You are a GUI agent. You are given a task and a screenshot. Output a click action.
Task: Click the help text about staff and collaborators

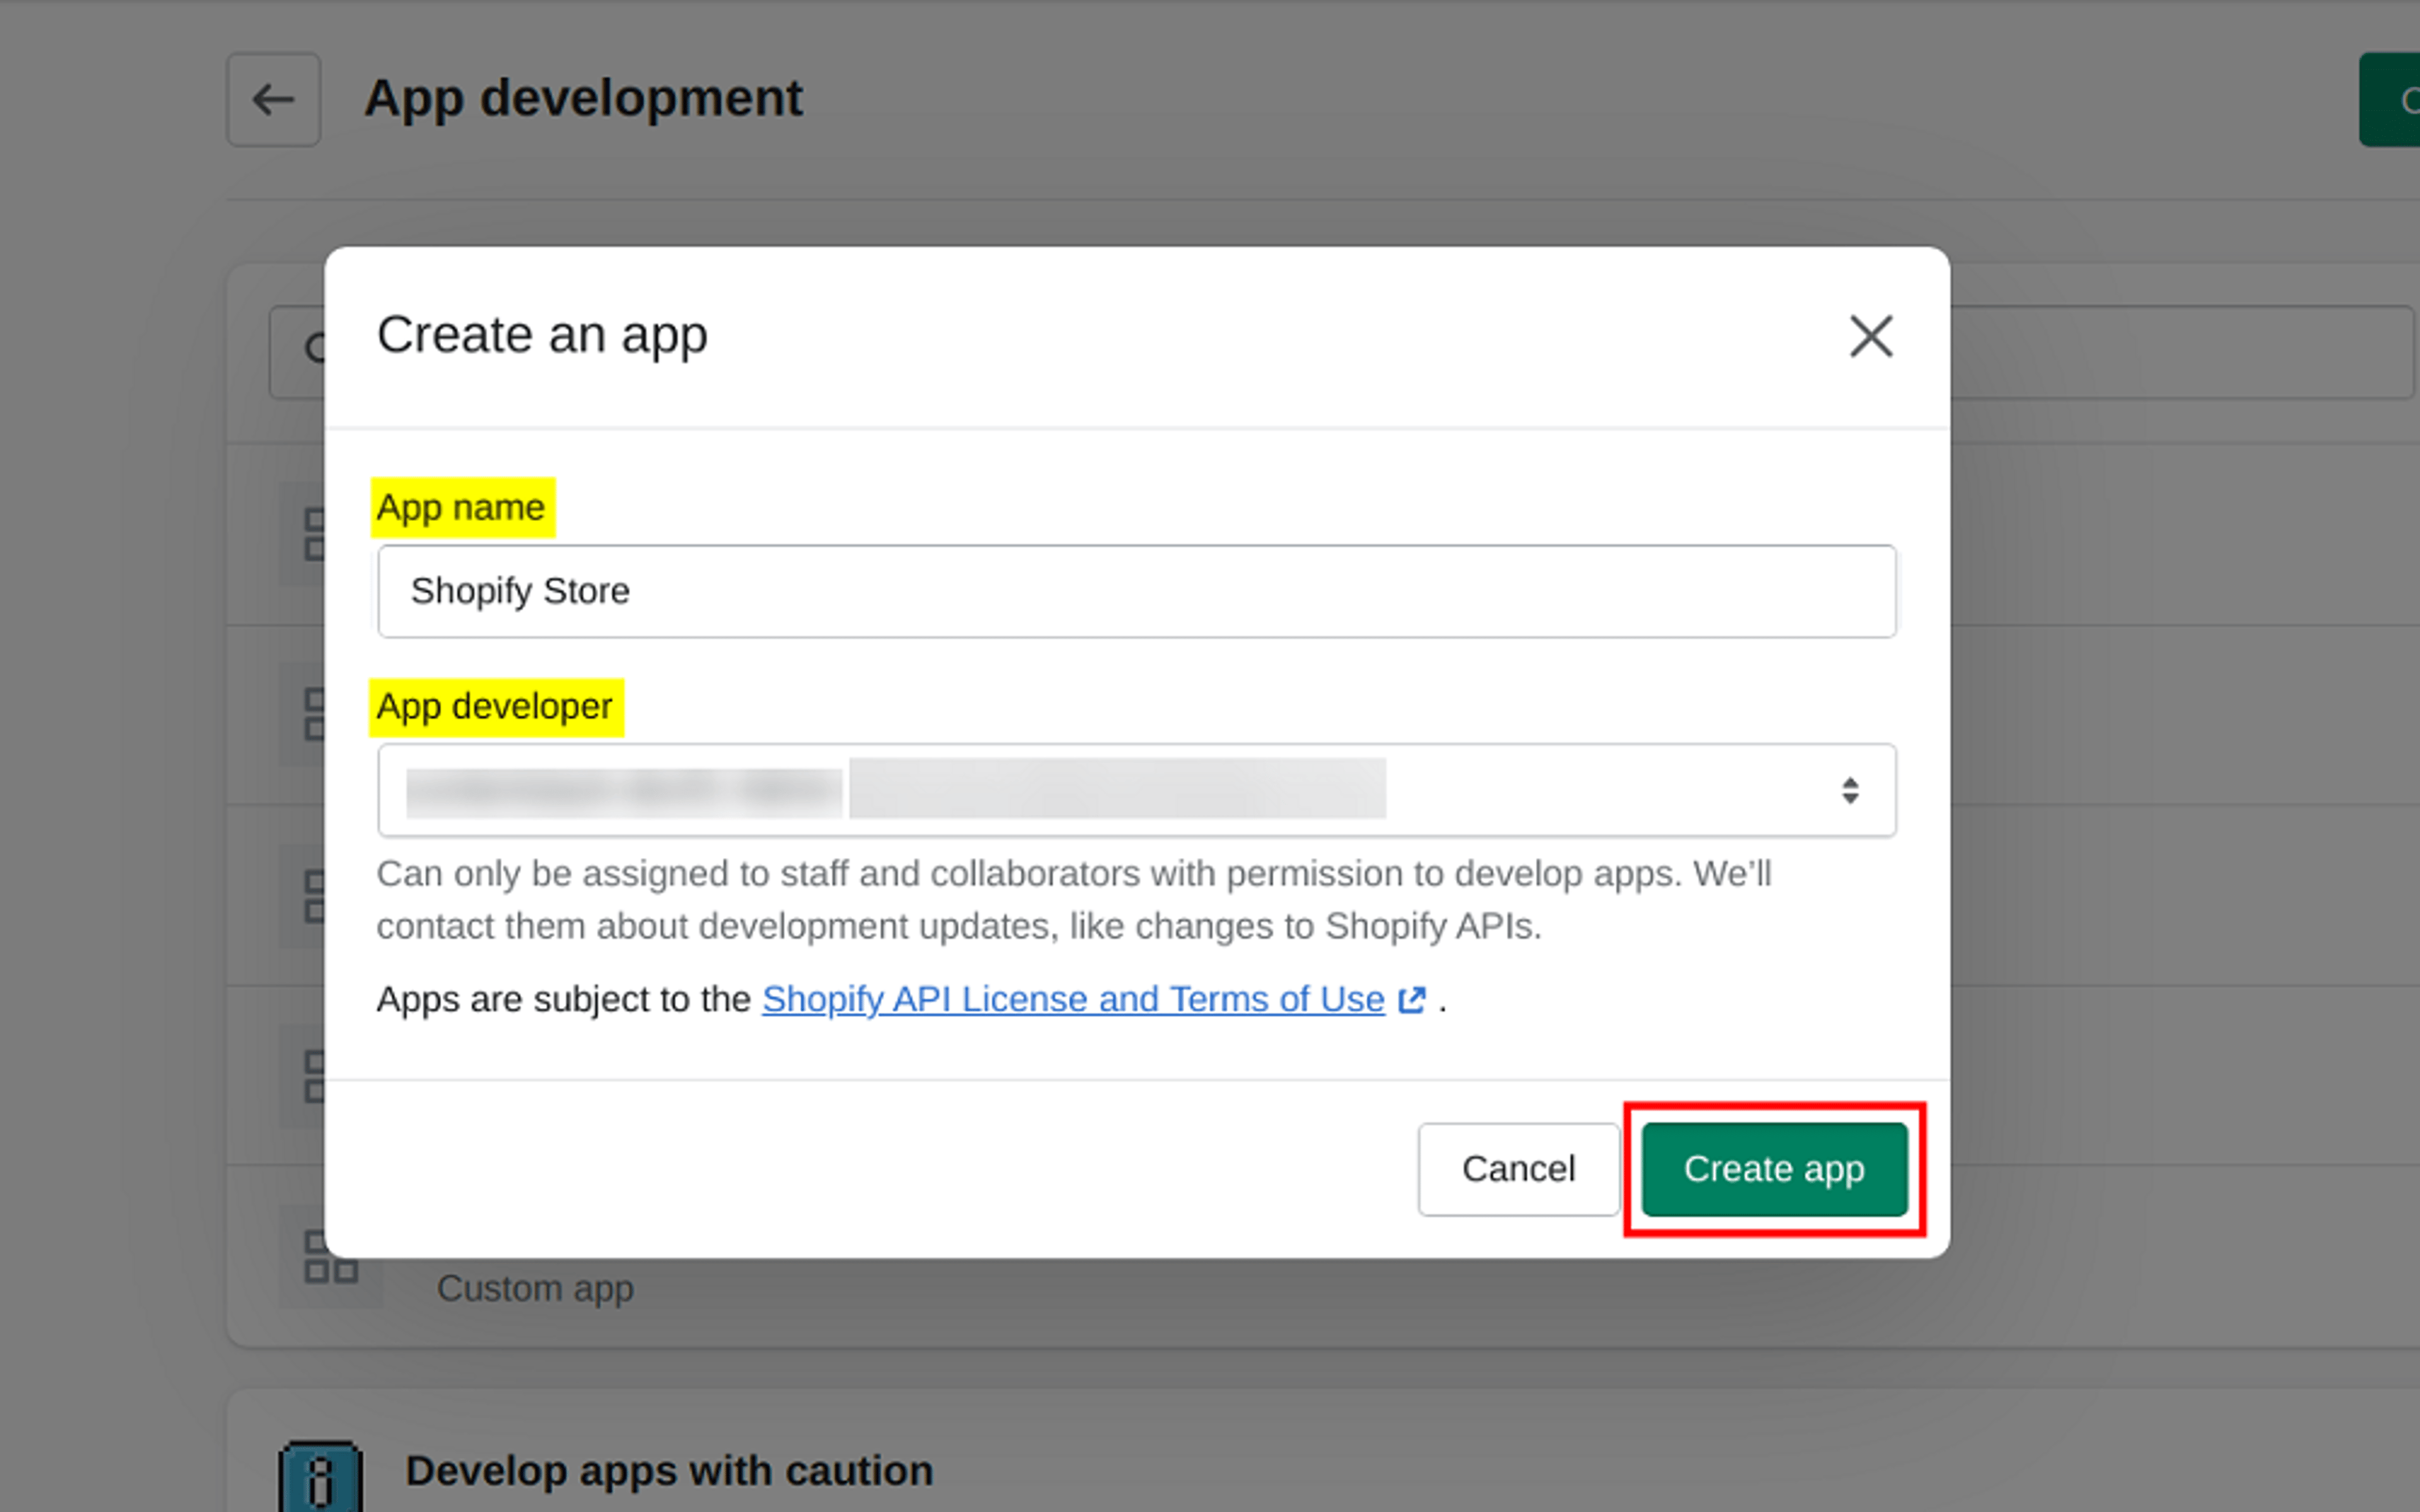tap(1074, 900)
